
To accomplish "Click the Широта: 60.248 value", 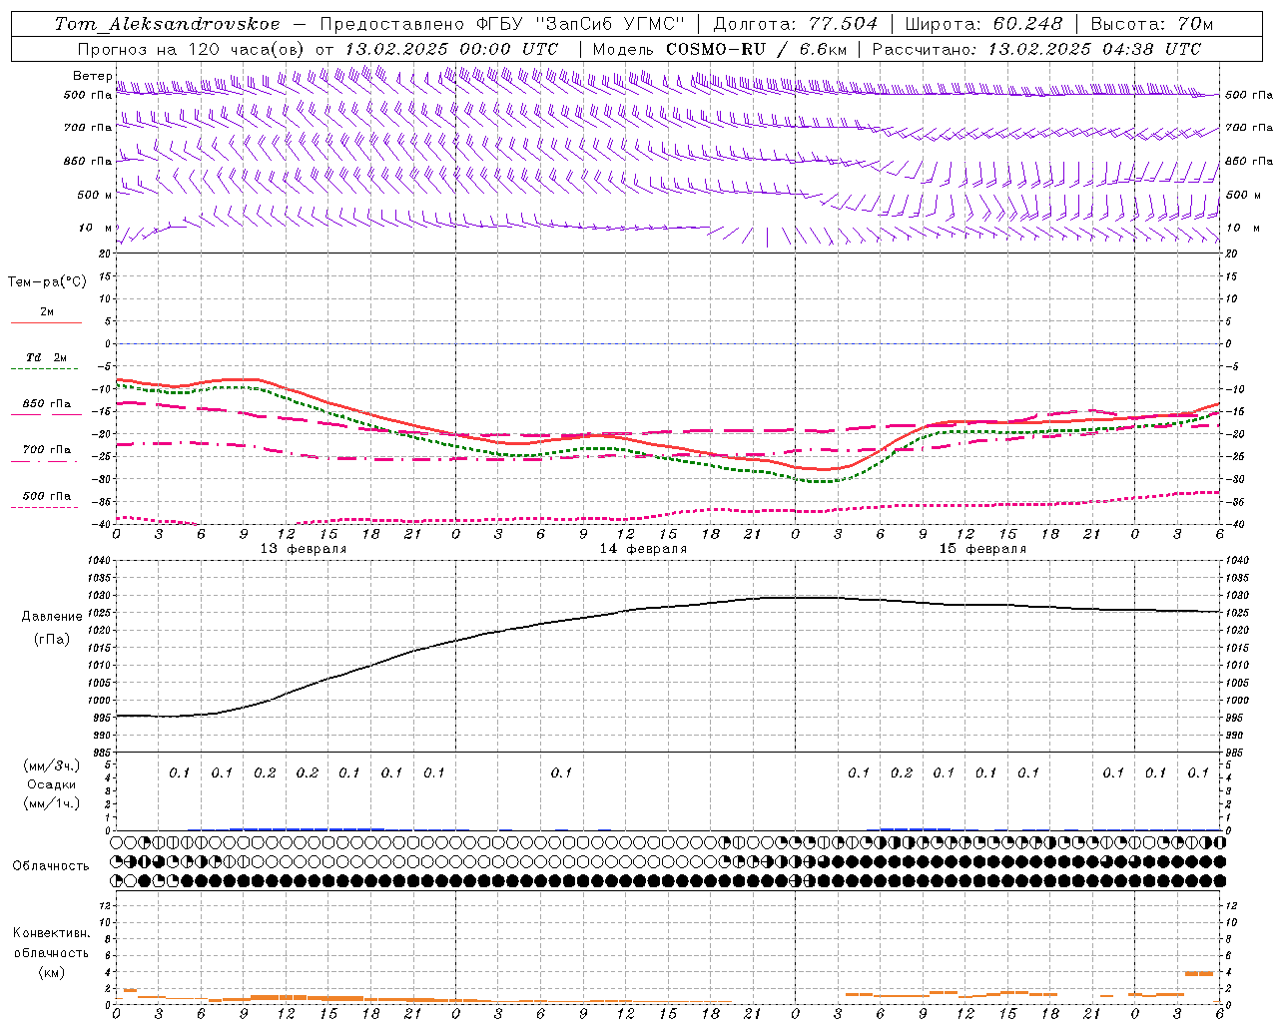I will (983, 24).
